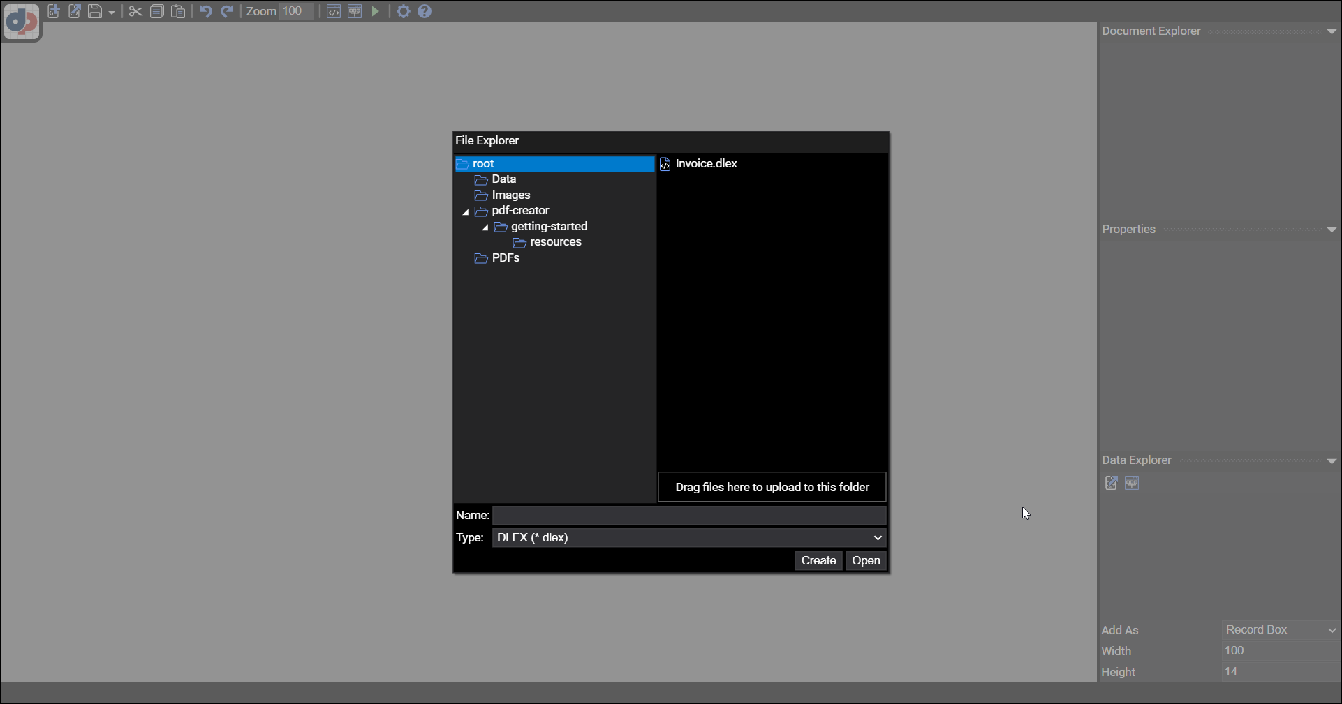
Task: Click the Name input field
Action: (689, 516)
